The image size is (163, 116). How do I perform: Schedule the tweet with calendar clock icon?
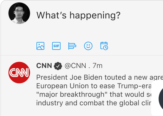coord(104,46)
